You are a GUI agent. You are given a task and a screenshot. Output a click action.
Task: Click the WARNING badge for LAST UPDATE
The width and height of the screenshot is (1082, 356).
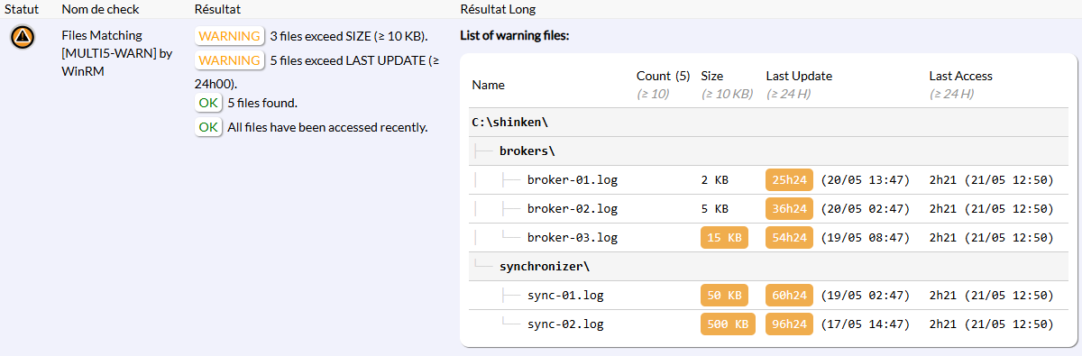[x=229, y=60]
